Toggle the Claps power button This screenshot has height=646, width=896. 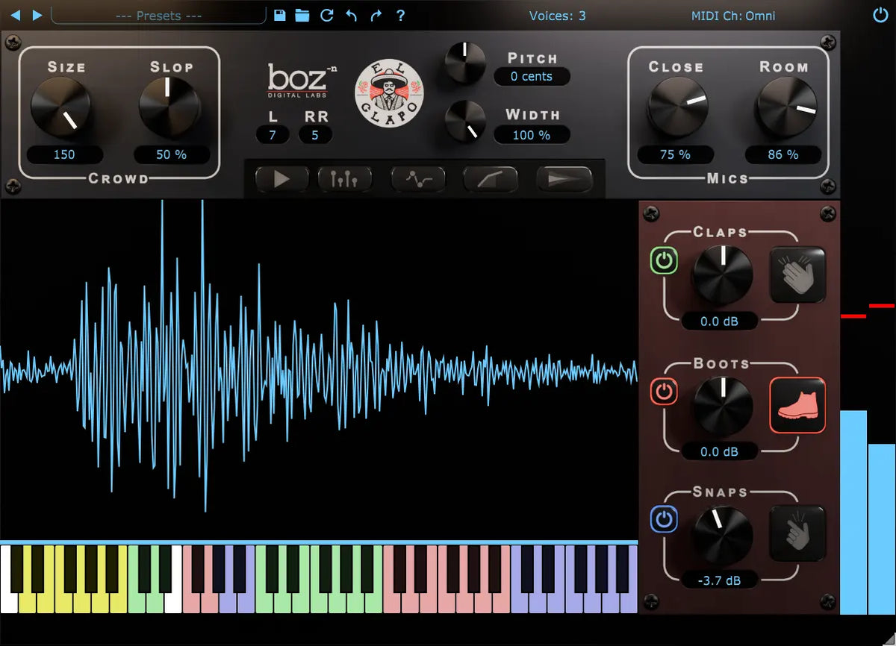(665, 261)
